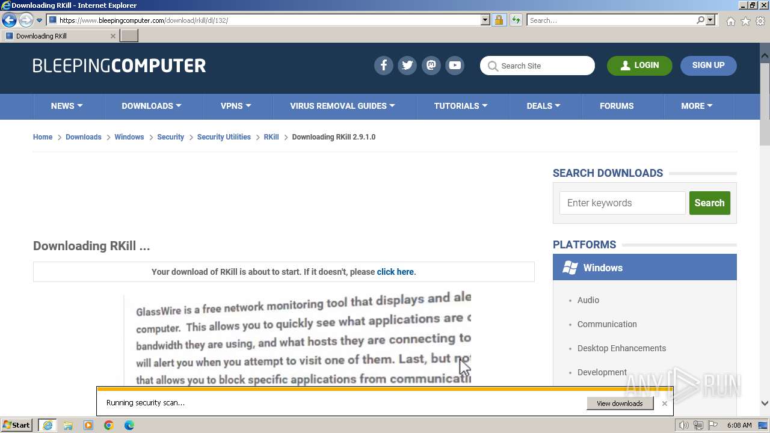
Task: Expand the DEALS menu
Action: coord(543,106)
